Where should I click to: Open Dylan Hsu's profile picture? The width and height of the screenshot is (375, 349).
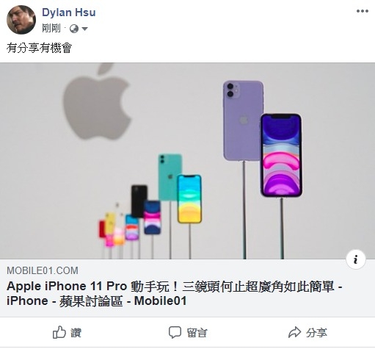pyautogui.click(x=21, y=20)
